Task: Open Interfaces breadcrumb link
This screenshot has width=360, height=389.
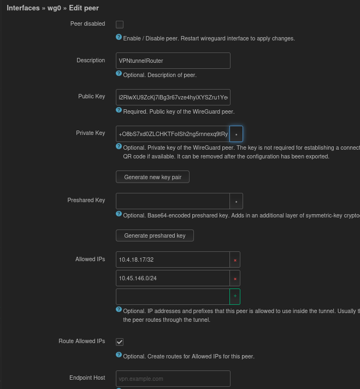Action: tap(23, 8)
